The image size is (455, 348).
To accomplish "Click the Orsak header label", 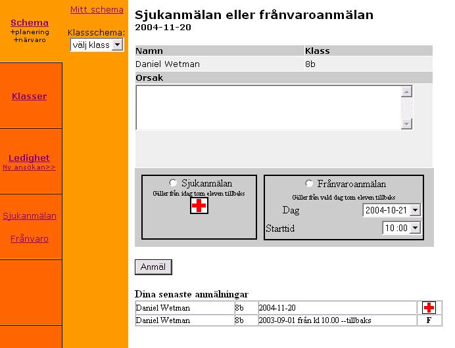I will (x=149, y=77).
